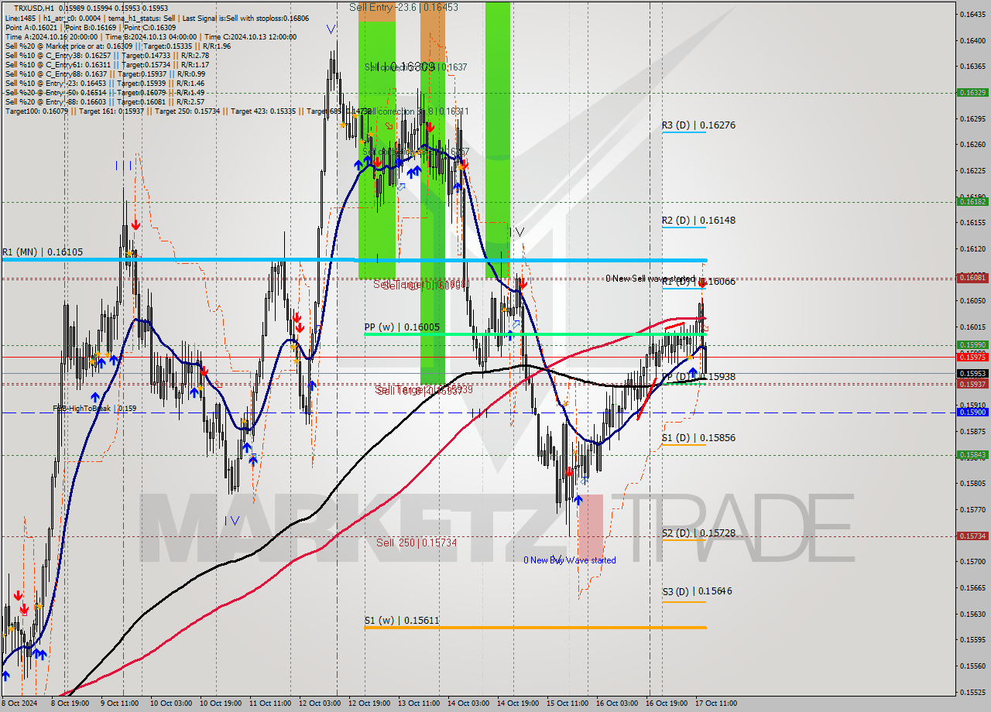
Task: Click the 0.16400 price scale value
Action: 972,40
